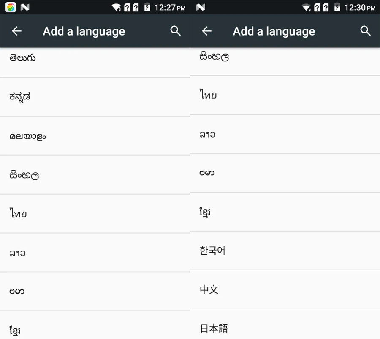Select ລາວ in the left list
The width and height of the screenshot is (380, 339).
95,253
